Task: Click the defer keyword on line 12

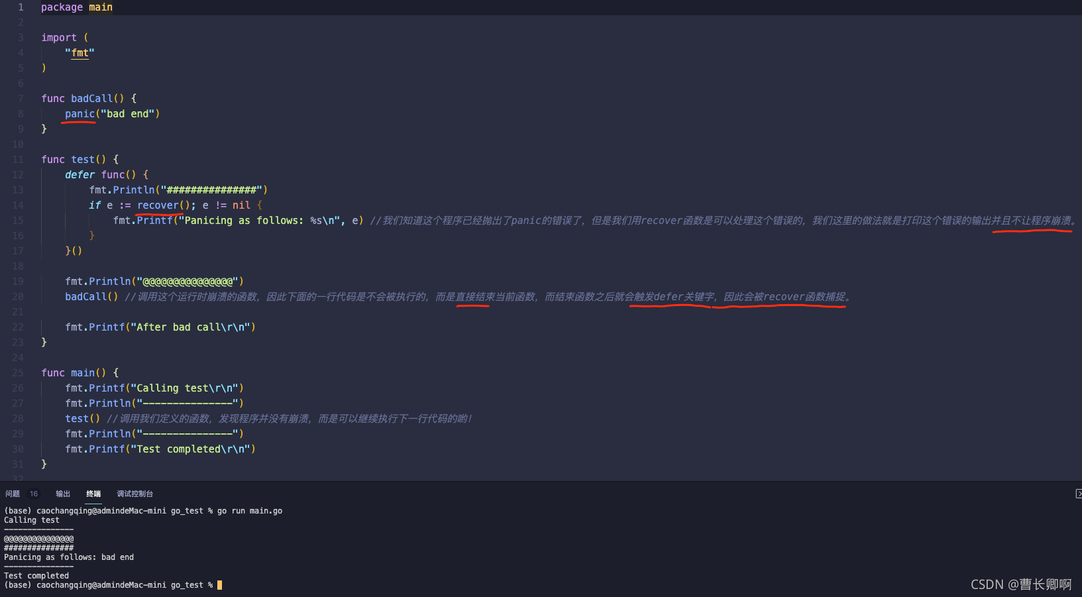Action: (x=80, y=174)
